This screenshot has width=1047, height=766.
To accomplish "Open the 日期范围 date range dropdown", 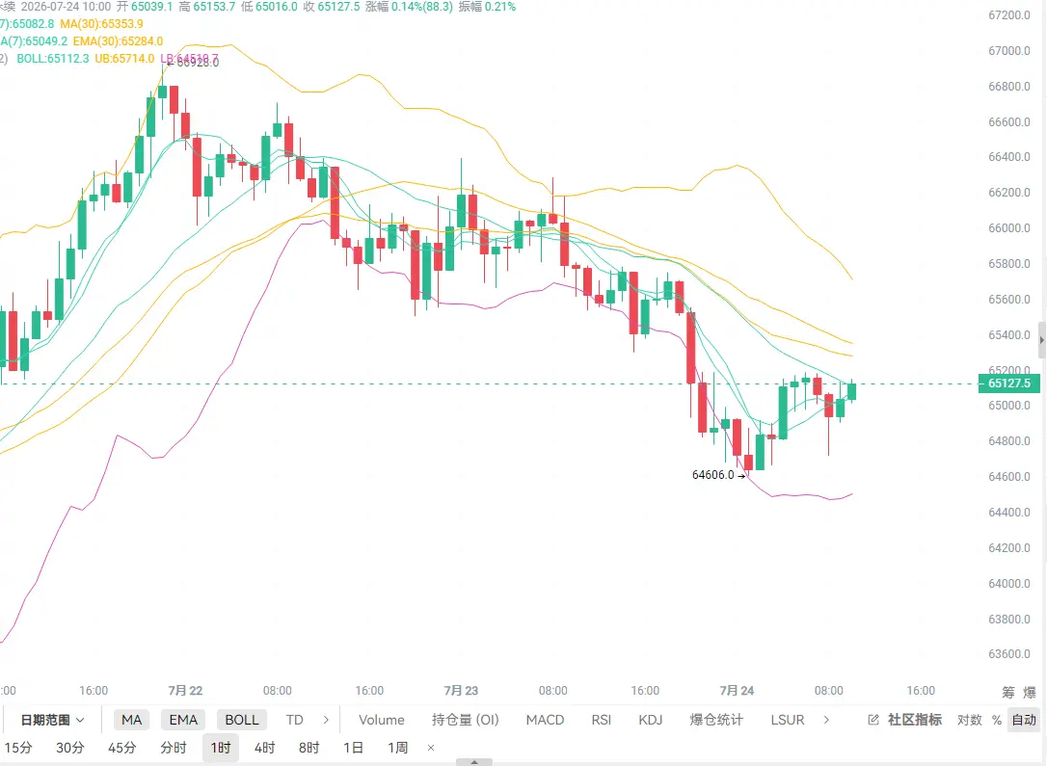I will tap(52, 720).
